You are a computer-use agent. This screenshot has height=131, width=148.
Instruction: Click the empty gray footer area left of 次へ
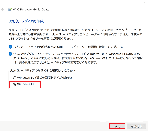click(x=55, y=126)
